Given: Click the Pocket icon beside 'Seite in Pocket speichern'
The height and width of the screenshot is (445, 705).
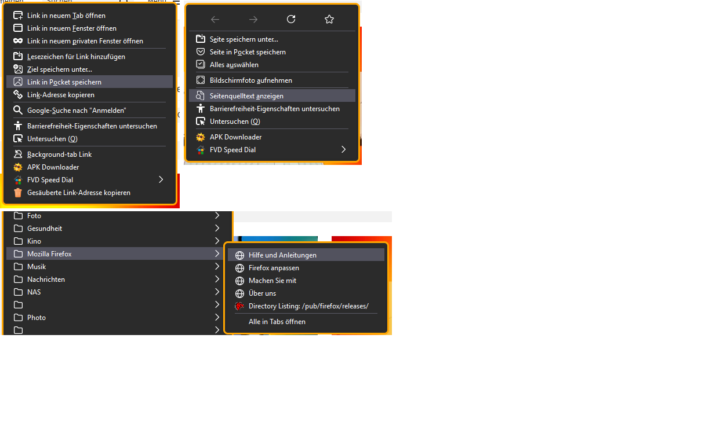Looking at the screenshot, I should (201, 52).
